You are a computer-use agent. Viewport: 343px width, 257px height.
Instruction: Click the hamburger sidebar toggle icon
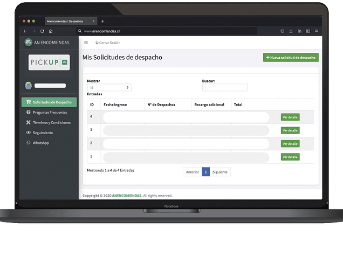click(x=86, y=43)
